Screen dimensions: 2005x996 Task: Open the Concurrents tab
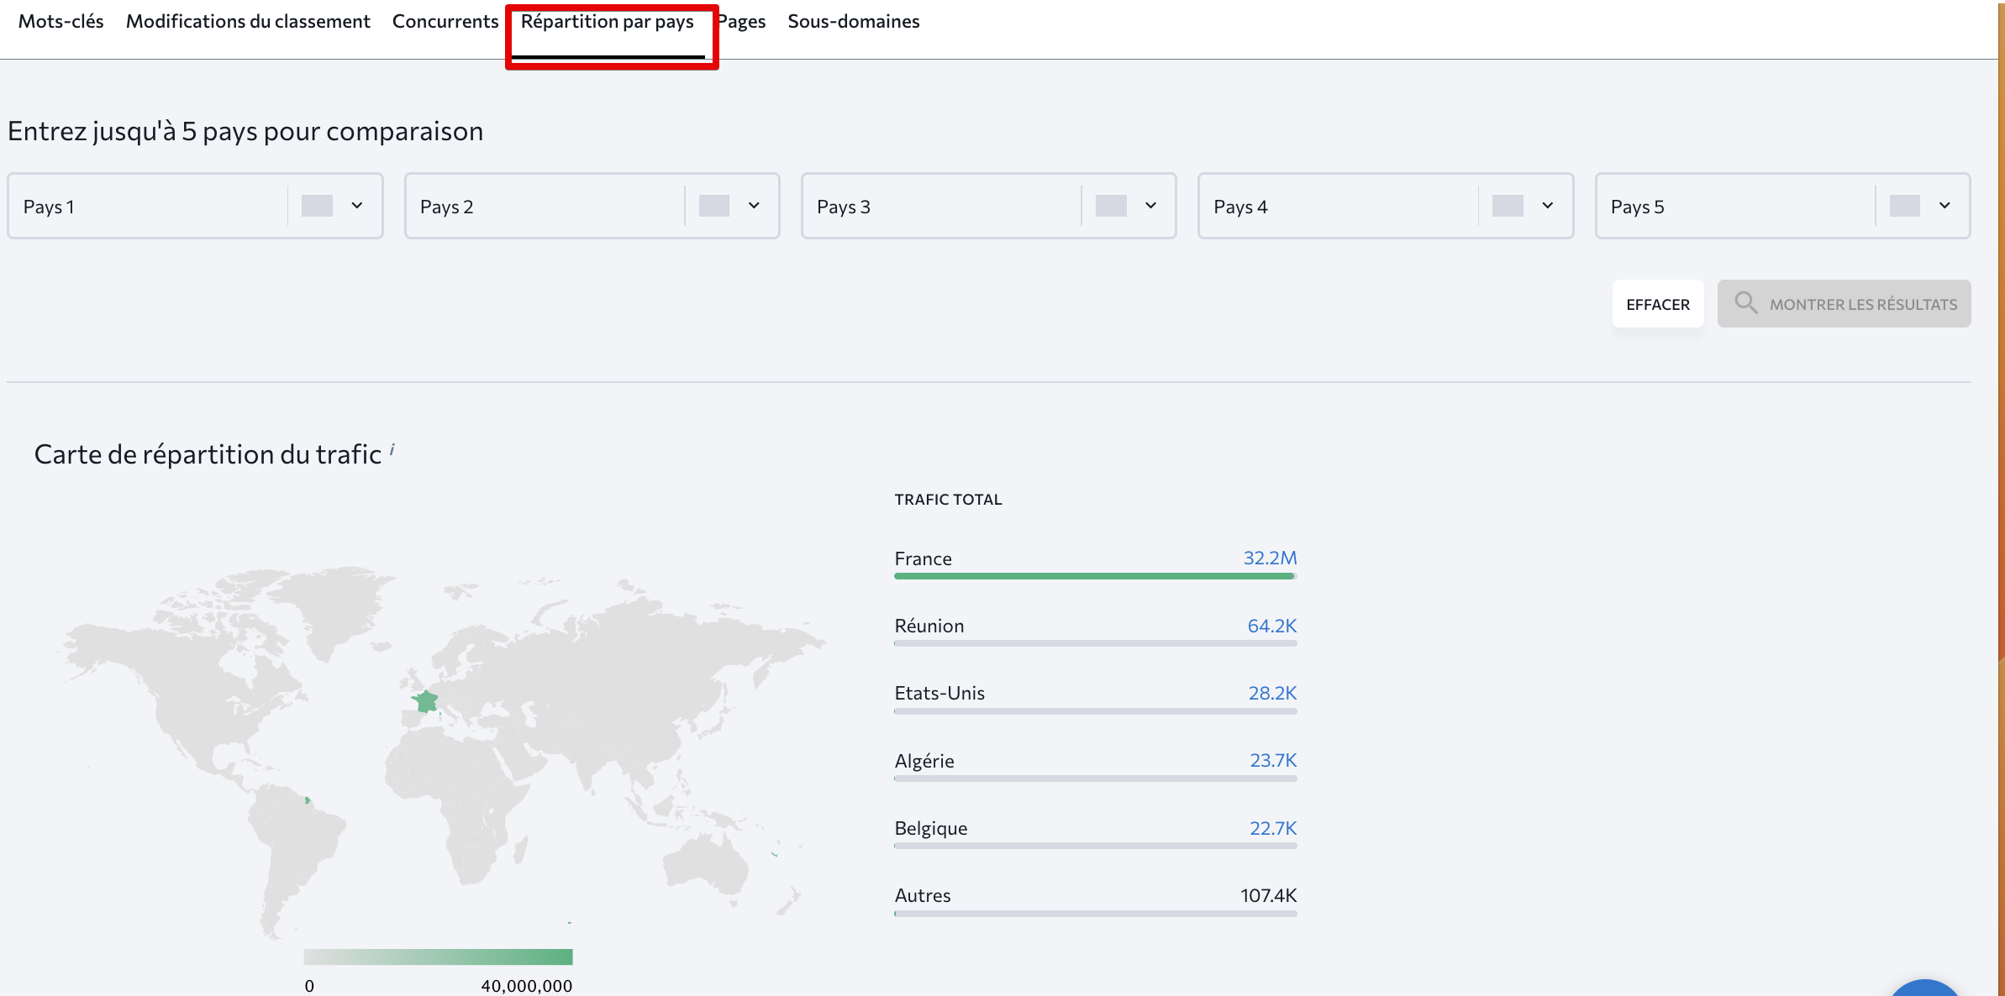[x=445, y=22]
